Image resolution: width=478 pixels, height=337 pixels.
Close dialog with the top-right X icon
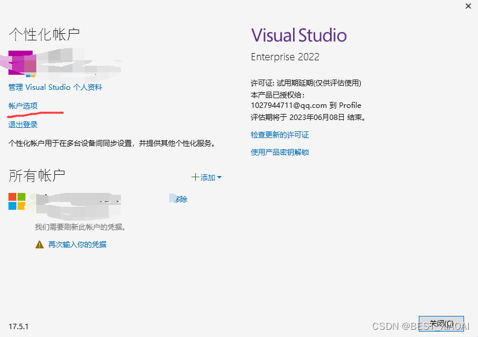pos(468,6)
